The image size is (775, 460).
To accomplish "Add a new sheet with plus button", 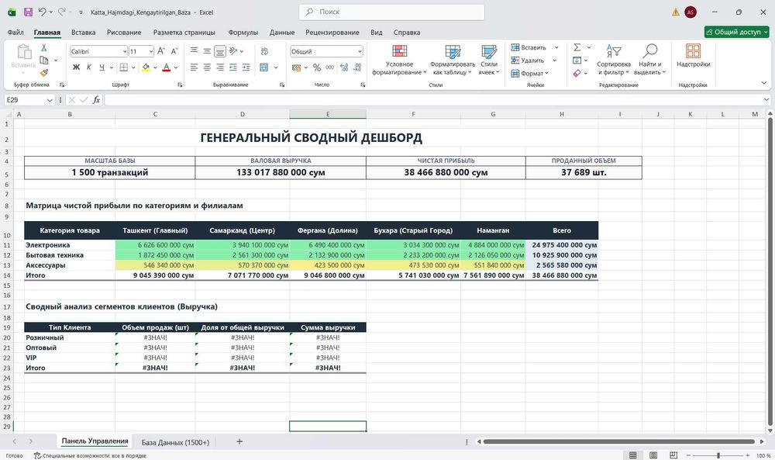I will point(239,441).
